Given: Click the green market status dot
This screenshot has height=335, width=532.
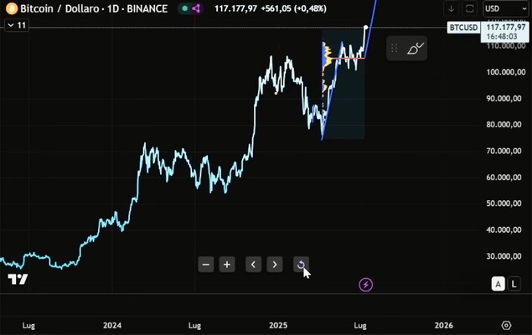Looking at the screenshot, I should click(185, 8).
